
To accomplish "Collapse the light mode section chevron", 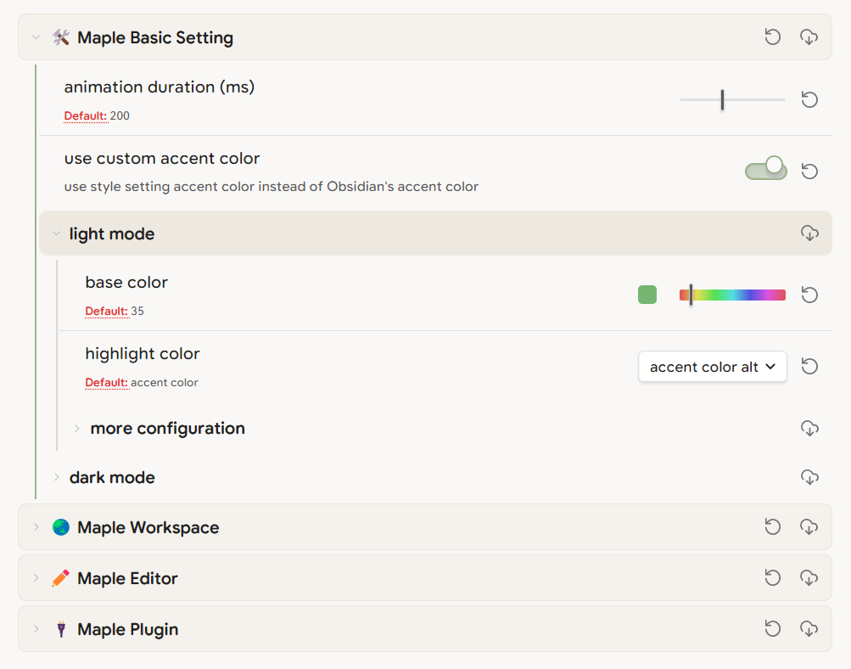I will click(x=56, y=233).
